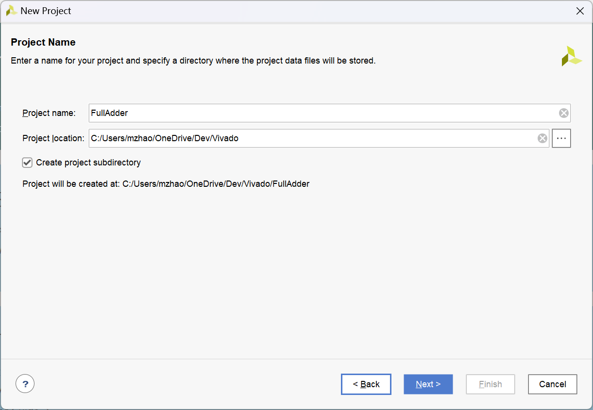This screenshot has width=593, height=410.
Task: Go to the next wizard page
Action: point(428,384)
